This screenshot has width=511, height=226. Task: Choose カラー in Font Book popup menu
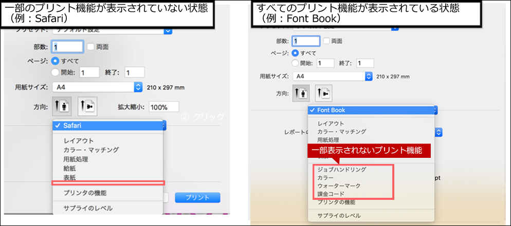pos(325,178)
